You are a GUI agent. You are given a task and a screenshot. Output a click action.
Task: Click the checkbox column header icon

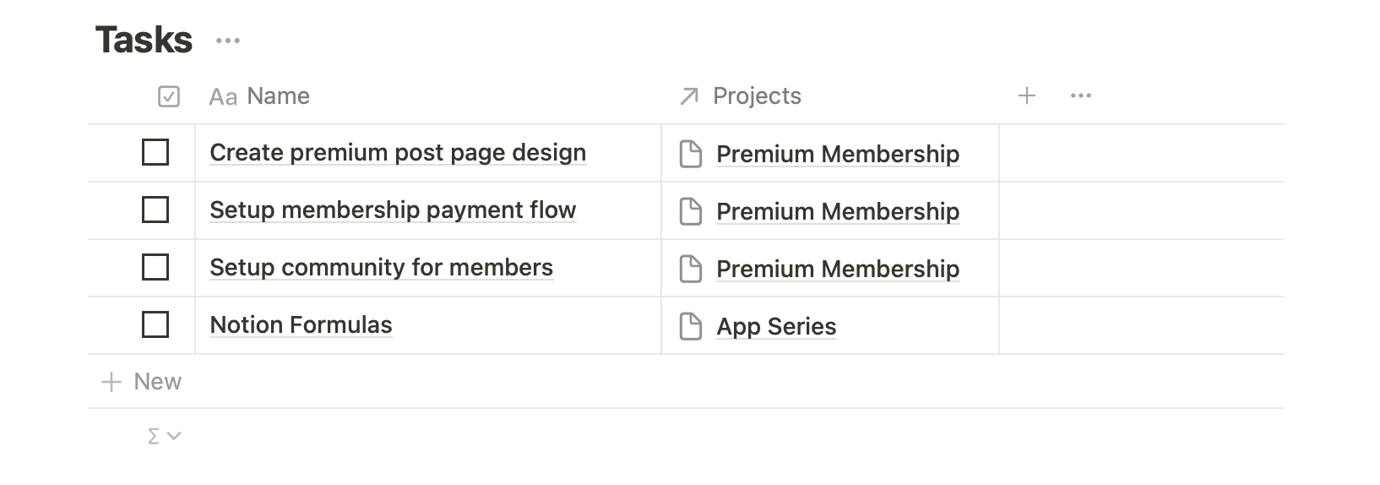(x=169, y=97)
